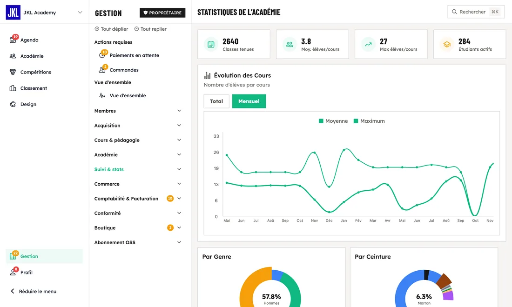Open the Profil person icon
The image size is (512, 307).
pyautogui.click(x=13, y=273)
